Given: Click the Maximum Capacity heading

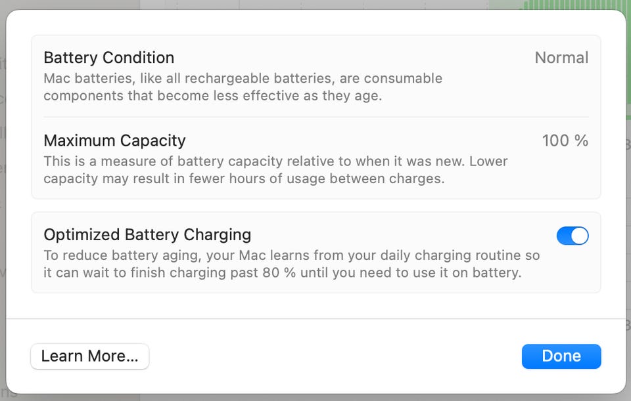Looking at the screenshot, I should [114, 140].
